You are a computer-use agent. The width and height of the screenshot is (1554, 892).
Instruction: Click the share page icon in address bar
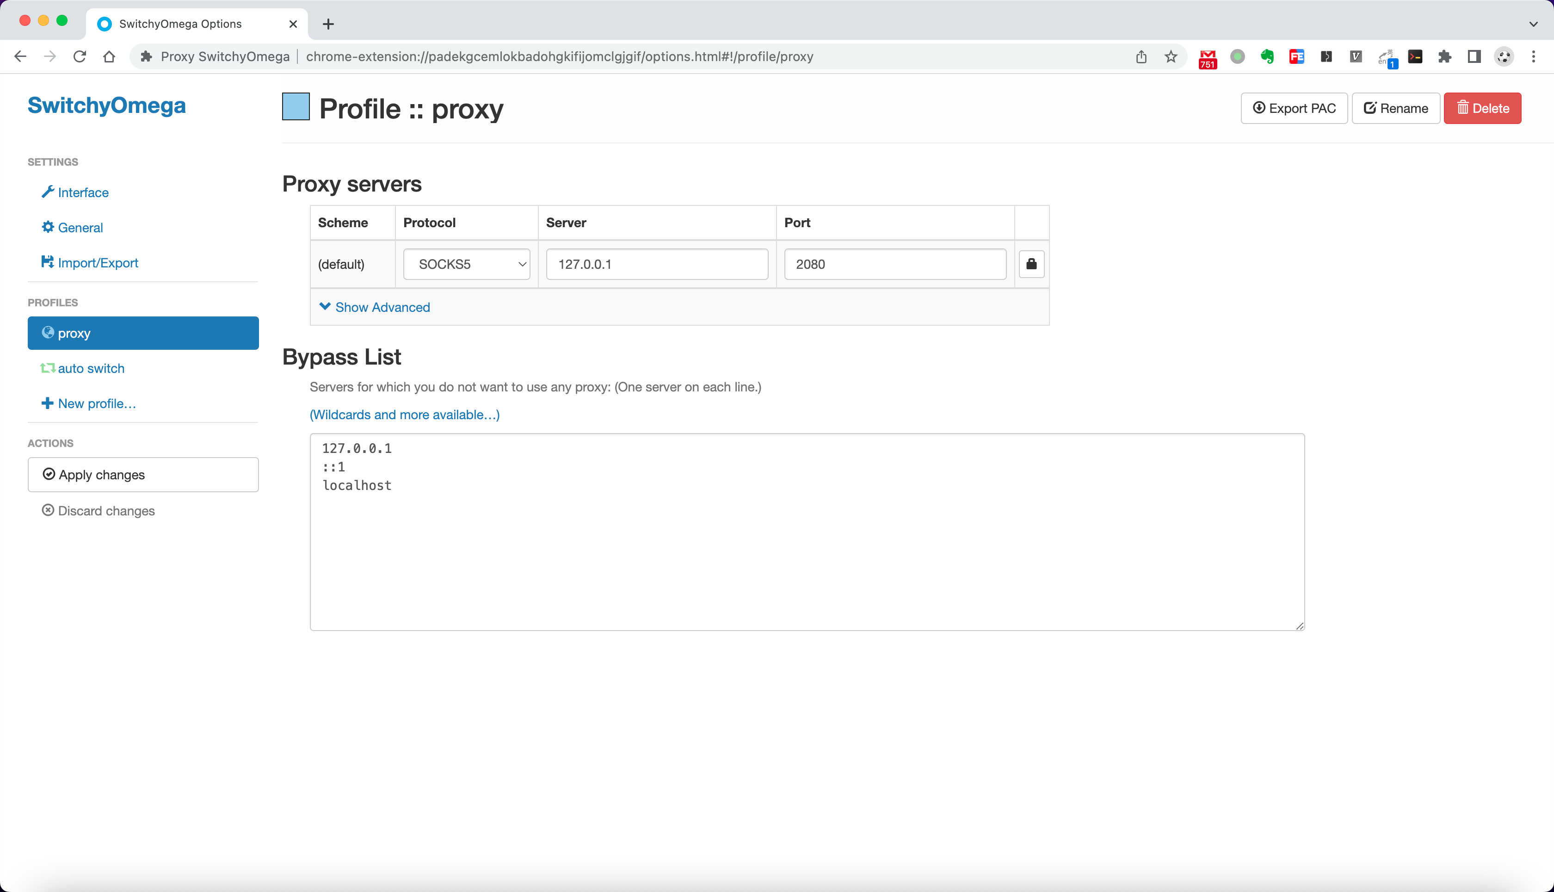[x=1141, y=57]
